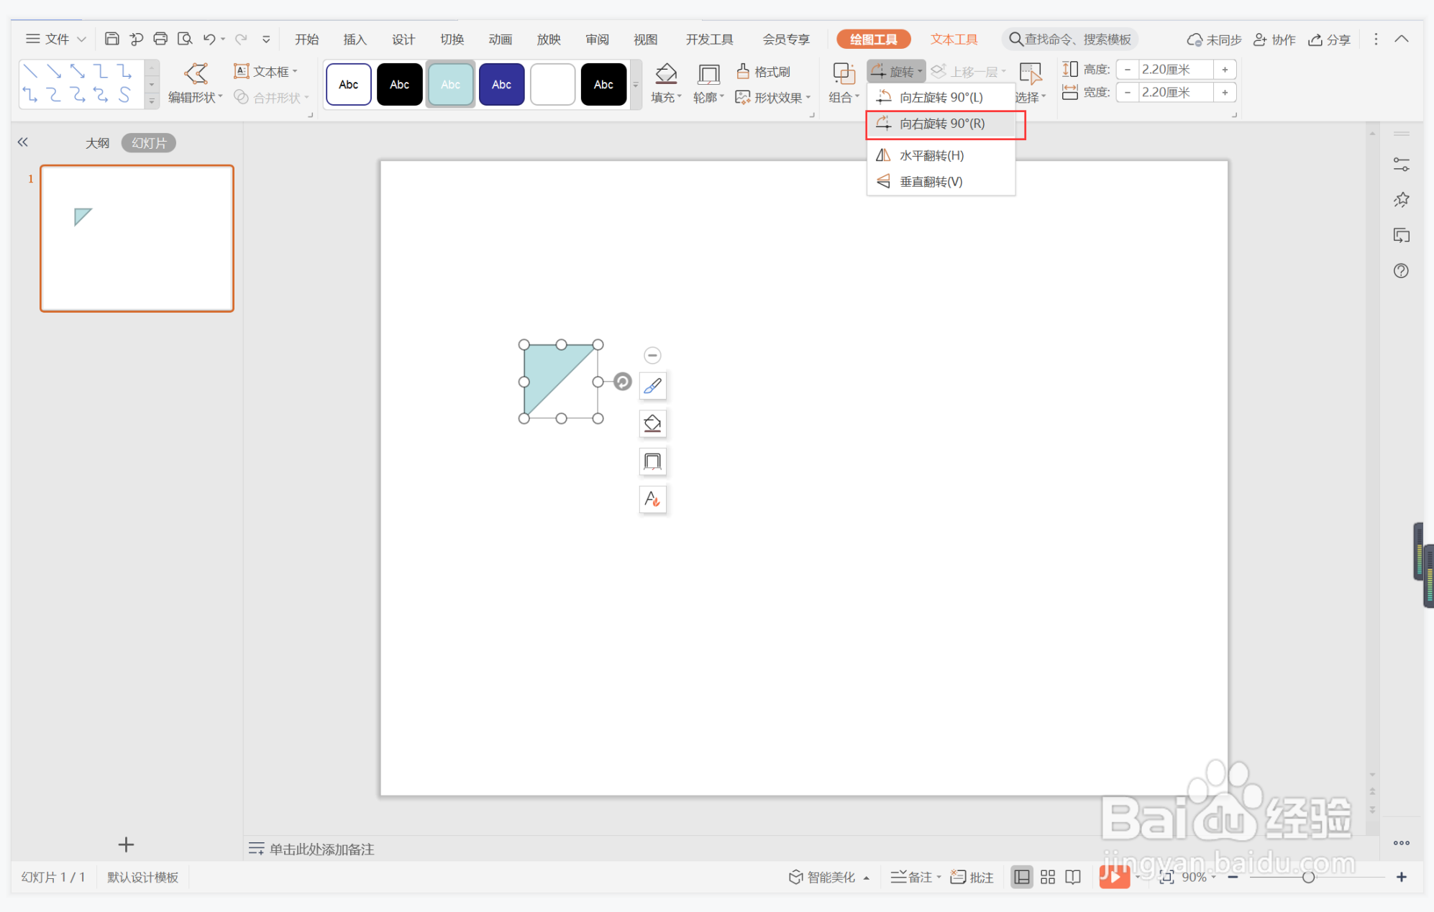The height and width of the screenshot is (912, 1434).
Task: Open help icon in right sidebar
Action: (1401, 271)
